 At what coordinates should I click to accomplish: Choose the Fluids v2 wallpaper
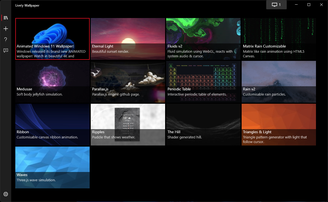point(203,39)
